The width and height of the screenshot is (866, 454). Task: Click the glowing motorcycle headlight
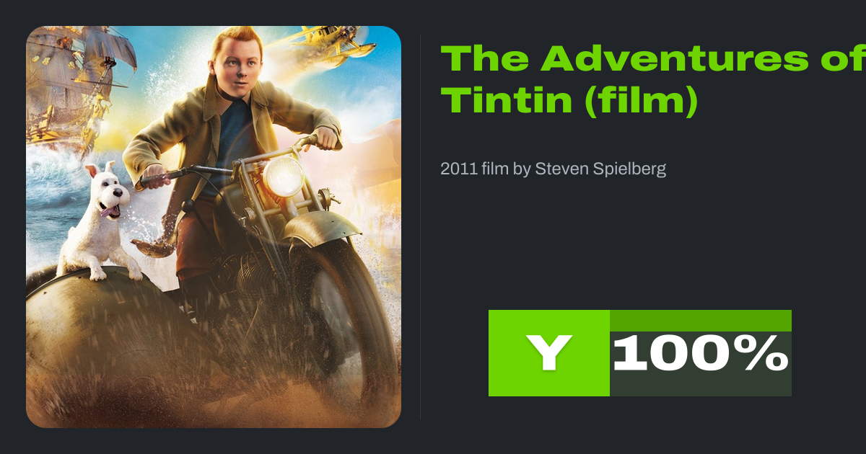[x=283, y=175]
